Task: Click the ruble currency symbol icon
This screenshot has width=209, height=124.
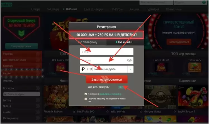Action: coord(83,69)
